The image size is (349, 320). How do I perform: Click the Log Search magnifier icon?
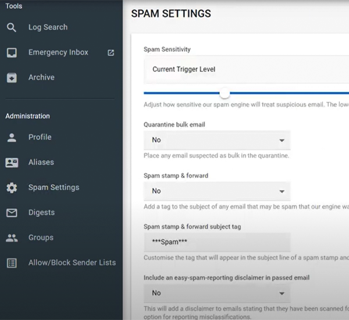(12, 27)
